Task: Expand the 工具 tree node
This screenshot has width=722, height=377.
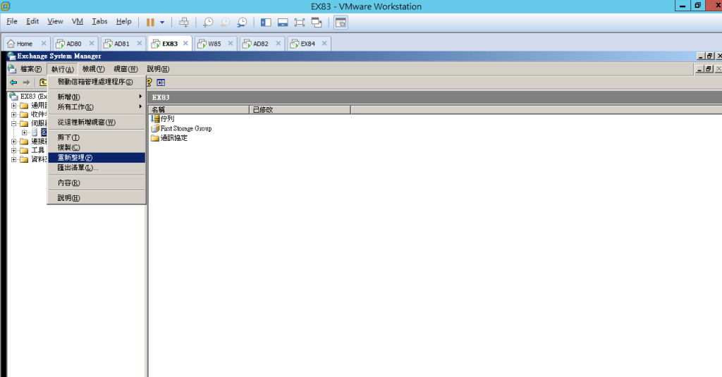Action: (13, 150)
